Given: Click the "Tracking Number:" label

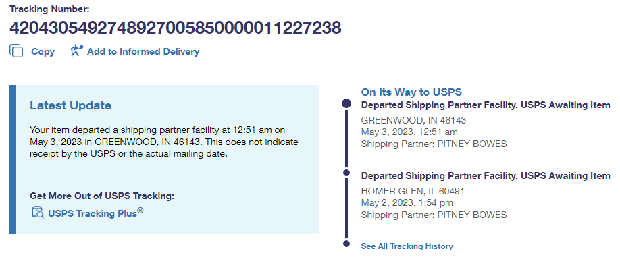Looking at the screenshot, I should (49, 9).
